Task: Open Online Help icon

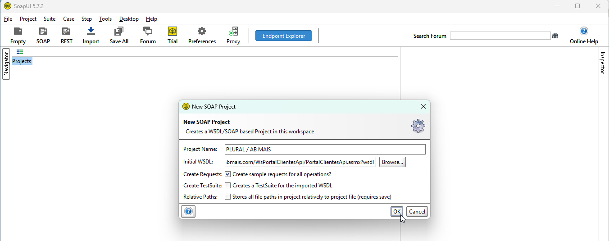Action: pyautogui.click(x=584, y=31)
